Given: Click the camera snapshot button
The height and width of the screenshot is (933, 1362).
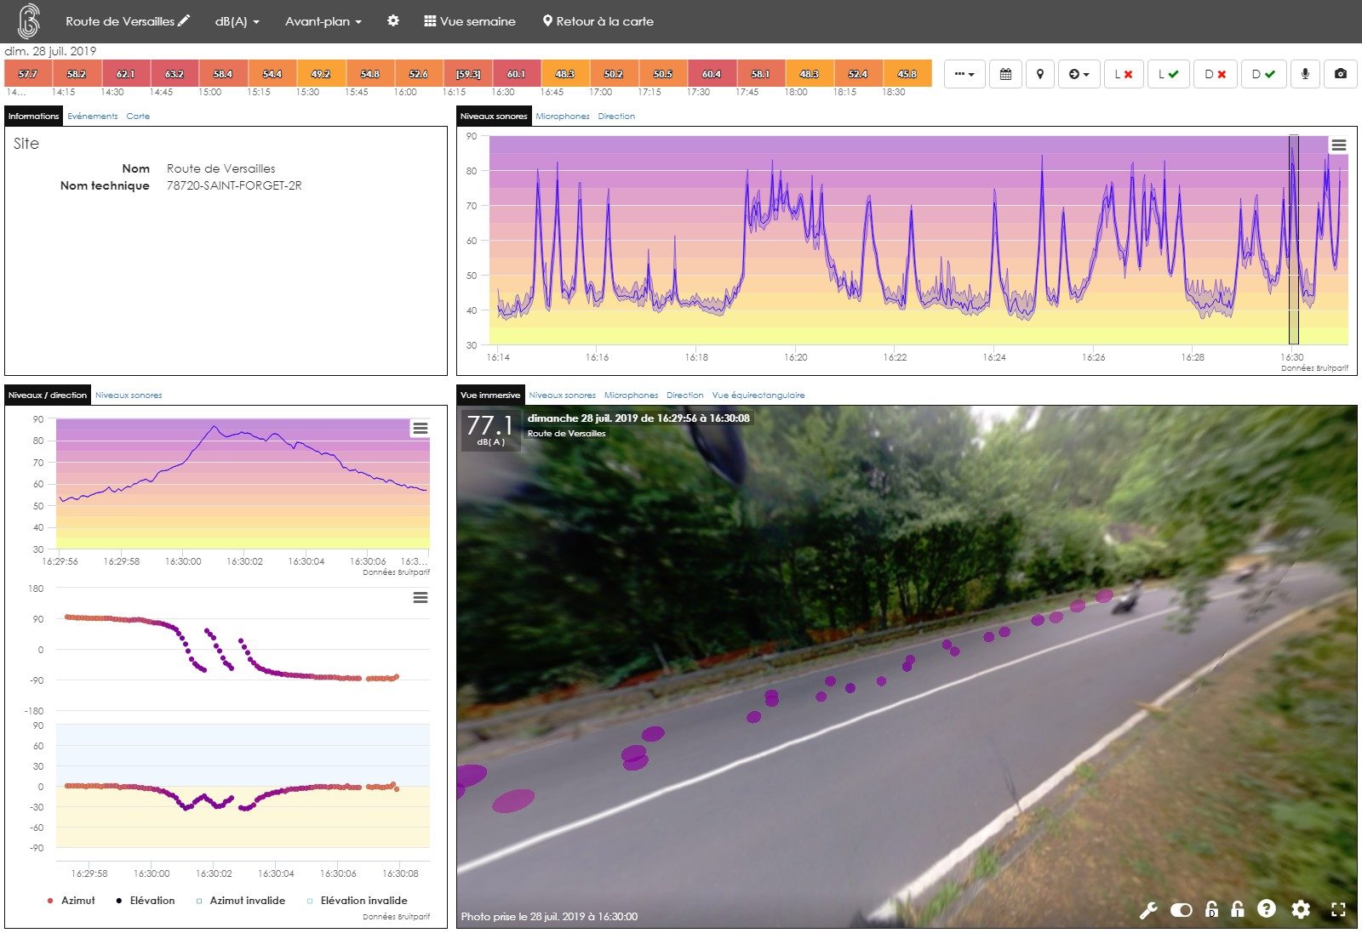Looking at the screenshot, I should (1341, 74).
